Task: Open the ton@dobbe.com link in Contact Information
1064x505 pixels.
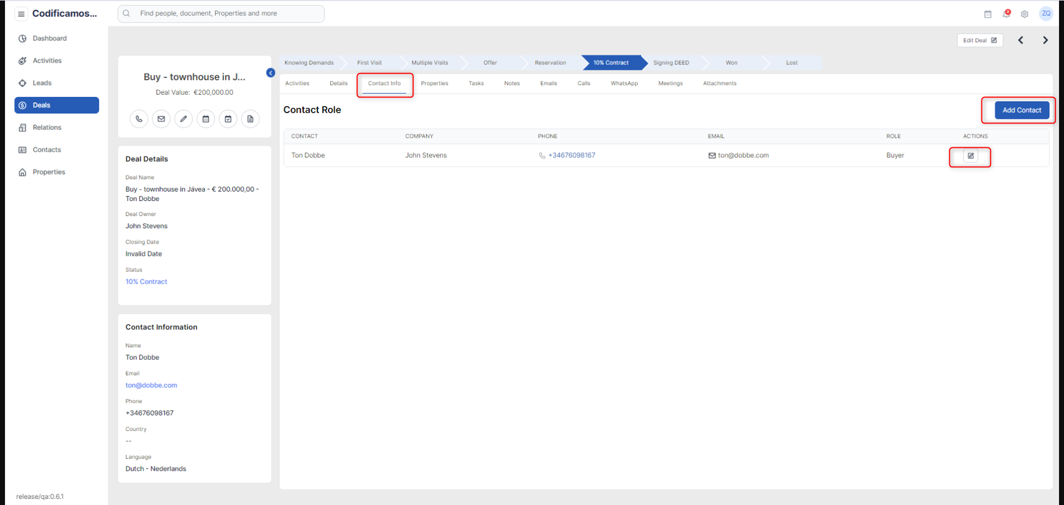Action: pos(151,385)
